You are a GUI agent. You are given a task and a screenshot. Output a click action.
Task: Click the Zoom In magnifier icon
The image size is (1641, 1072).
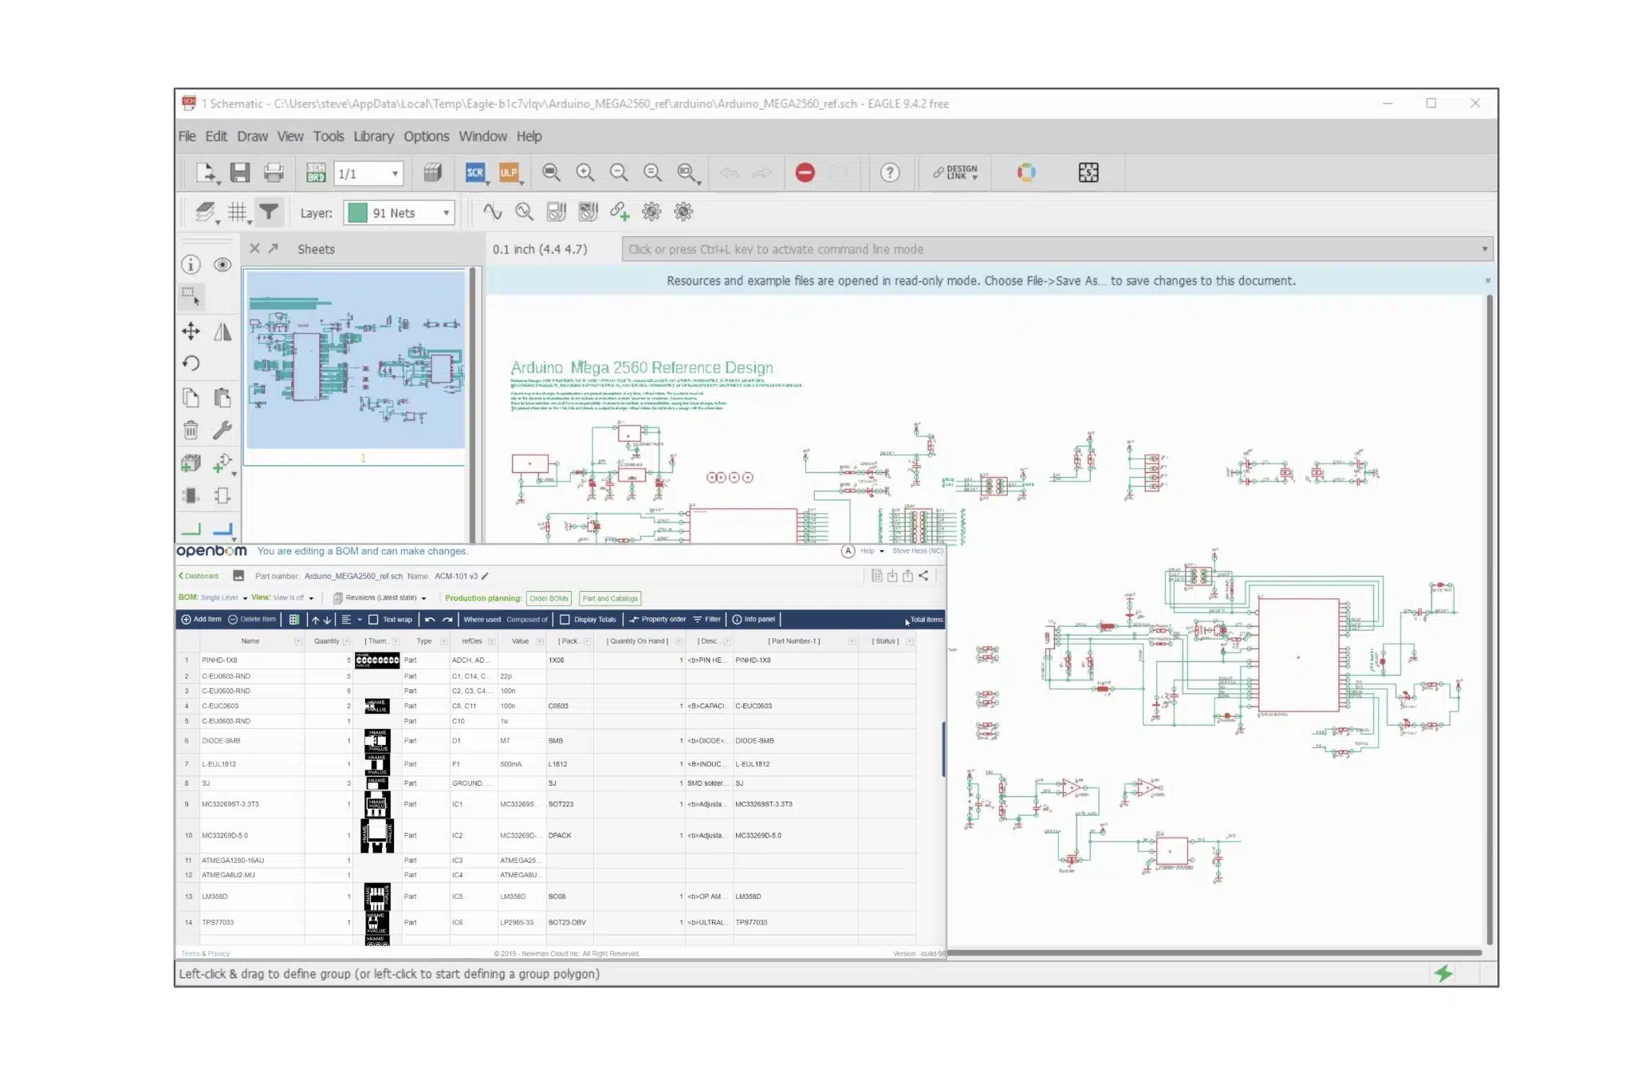pos(585,172)
